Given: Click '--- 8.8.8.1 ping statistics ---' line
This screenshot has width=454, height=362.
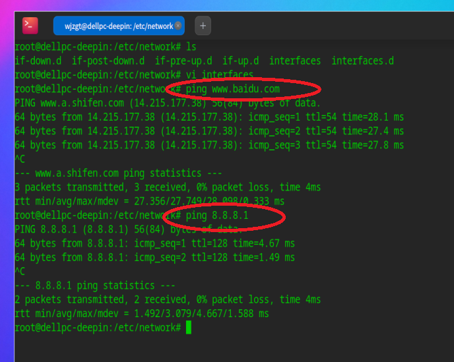Looking at the screenshot, I should pyautogui.click(x=94, y=286).
